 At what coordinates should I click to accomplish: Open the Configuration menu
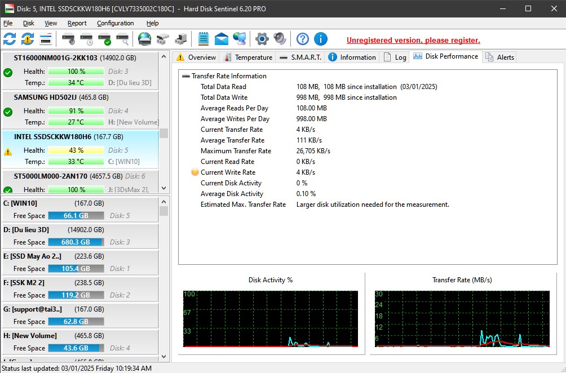tap(115, 23)
